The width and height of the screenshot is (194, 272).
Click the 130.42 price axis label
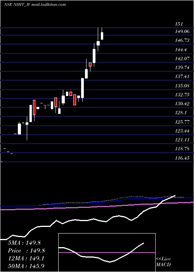point(182,104)
